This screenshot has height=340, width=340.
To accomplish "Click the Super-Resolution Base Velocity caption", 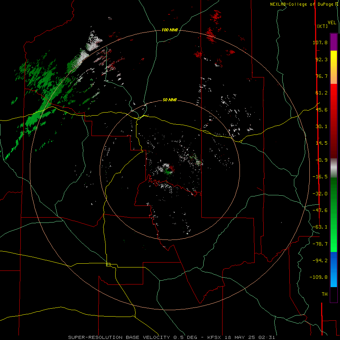I will 172,337.
